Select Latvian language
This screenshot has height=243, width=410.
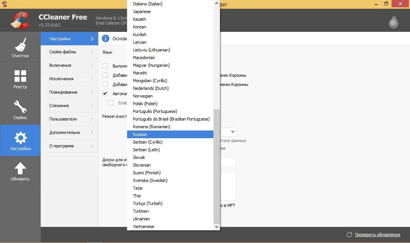[170, 42]
